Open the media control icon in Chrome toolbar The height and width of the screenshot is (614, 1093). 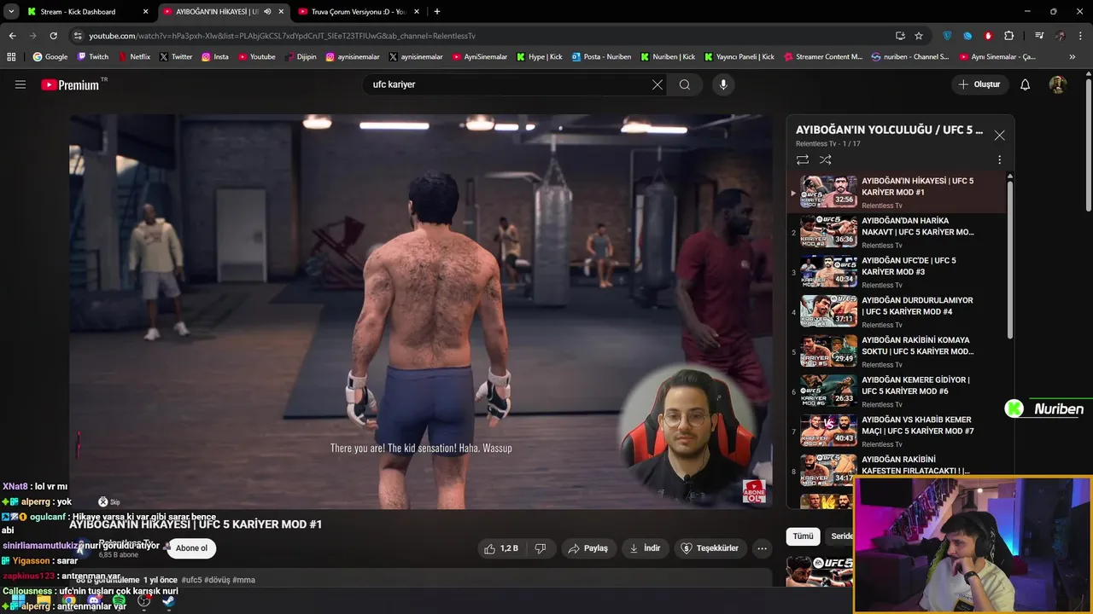coord(1039,36)
